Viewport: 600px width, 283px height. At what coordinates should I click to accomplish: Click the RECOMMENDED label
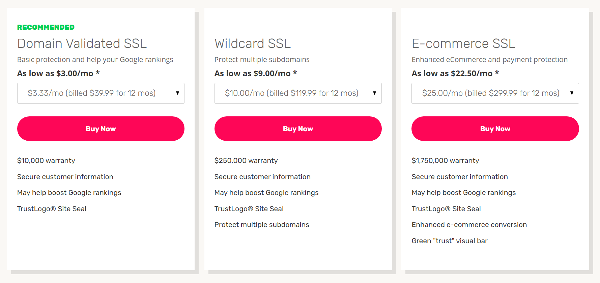pos(46,27)
